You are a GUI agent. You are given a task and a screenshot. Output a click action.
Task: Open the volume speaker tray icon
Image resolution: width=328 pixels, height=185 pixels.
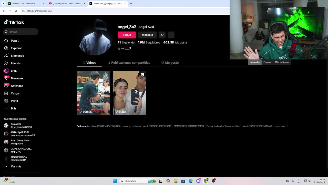pos(310,181)
